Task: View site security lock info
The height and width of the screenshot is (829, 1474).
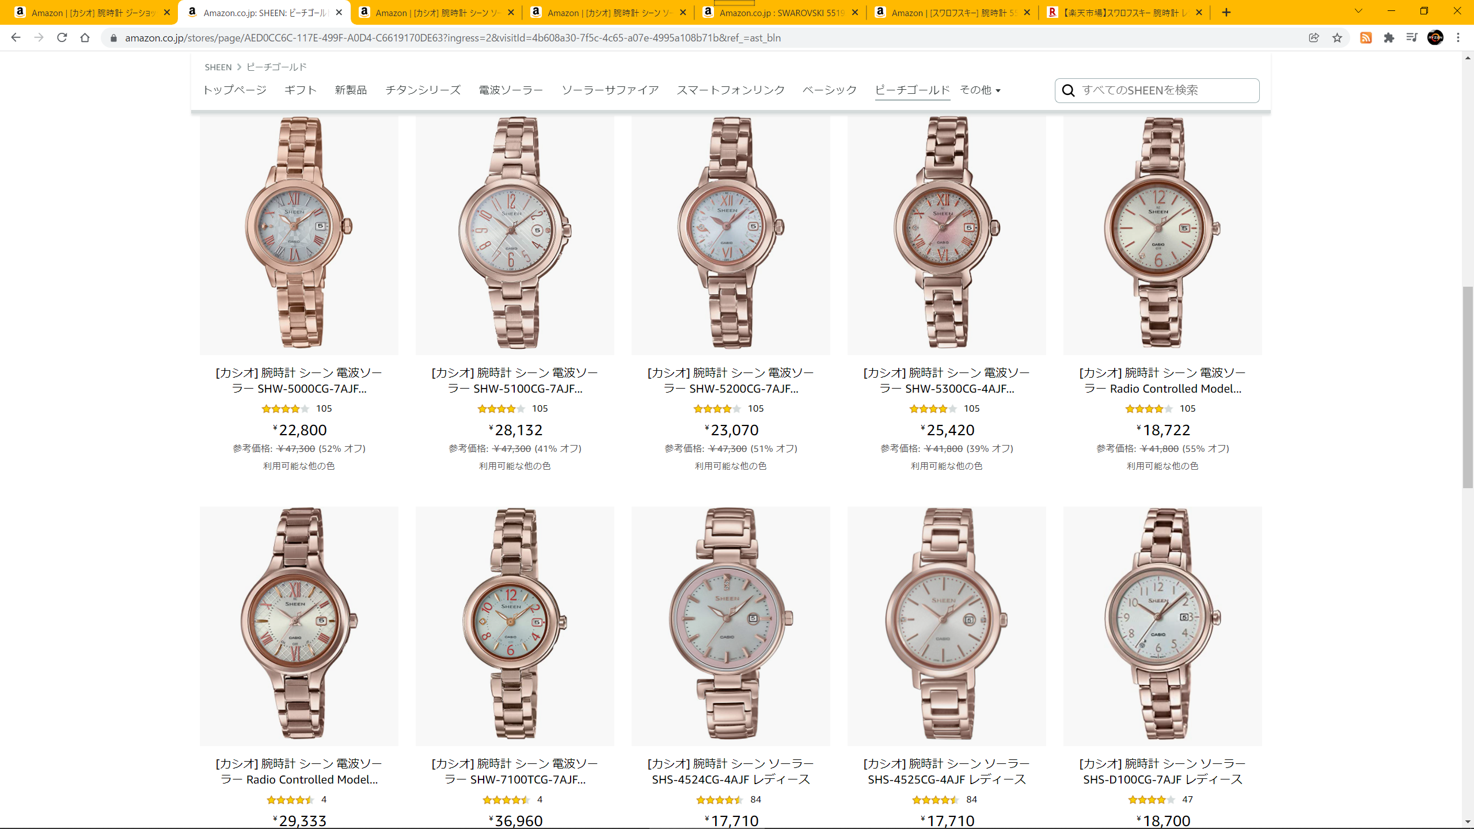Action: pos(113,38)
